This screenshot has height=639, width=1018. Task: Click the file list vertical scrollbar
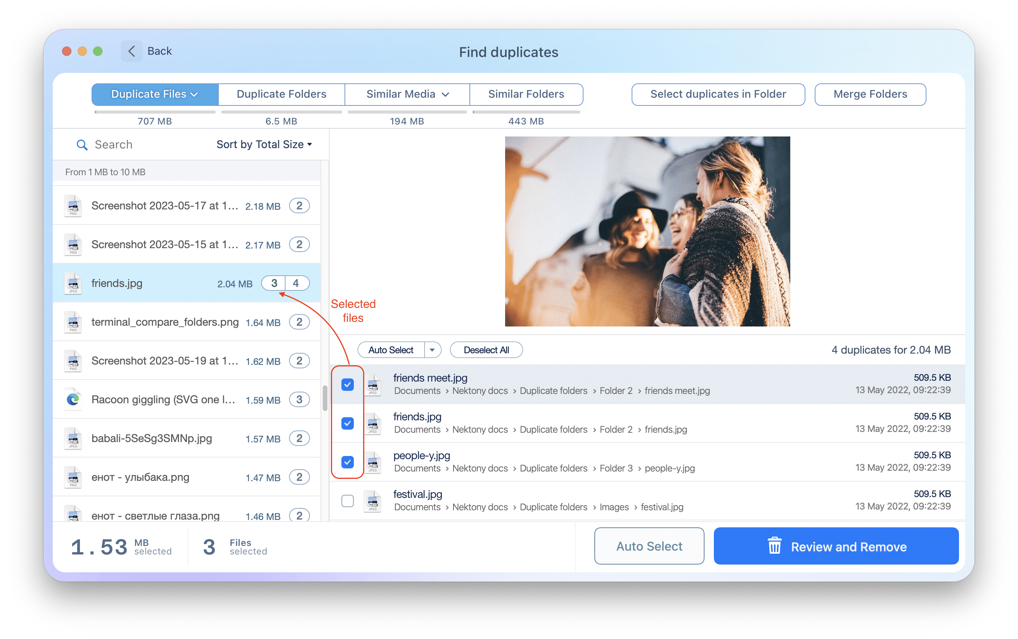[x=325, y=398]
